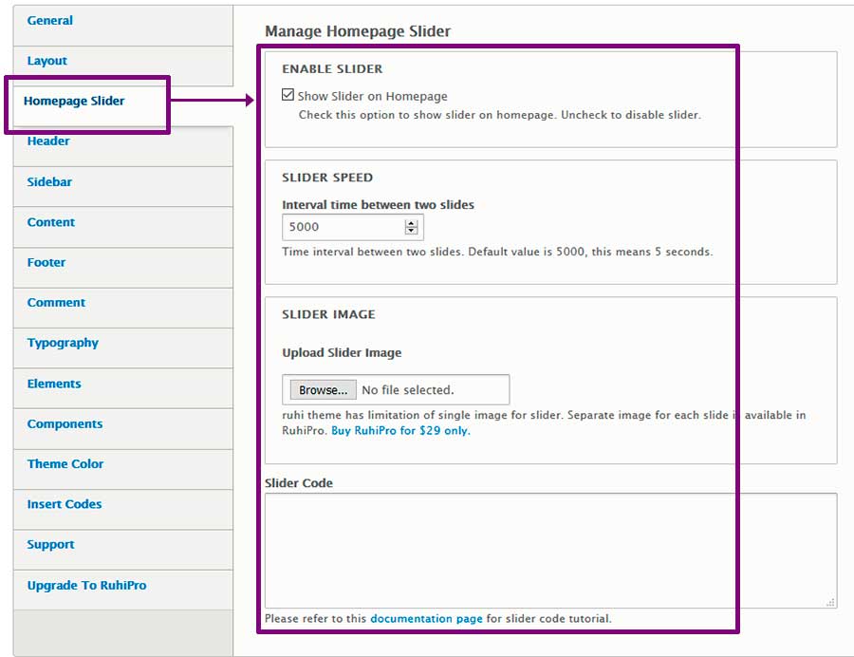Click inside the Slider Code text area
Screen dimensions: 854x657
[550, 550]
